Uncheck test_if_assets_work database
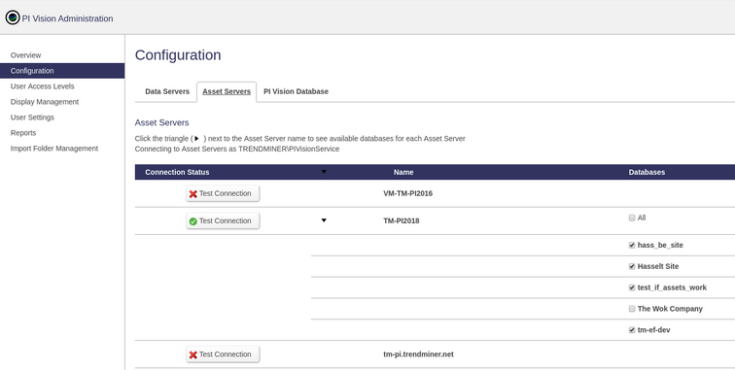735x370 pixels. coord(632,287)
